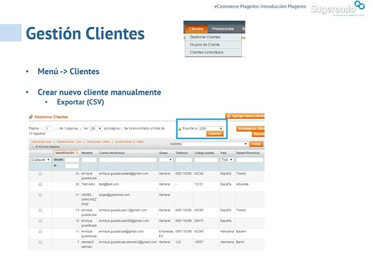The height and width of the screenshot is (259, 373).
Task: Open the Exportar a CSV format dropdown
Action: pos(211,128)
